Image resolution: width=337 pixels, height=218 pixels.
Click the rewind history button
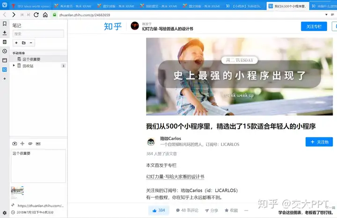[22, 15]
